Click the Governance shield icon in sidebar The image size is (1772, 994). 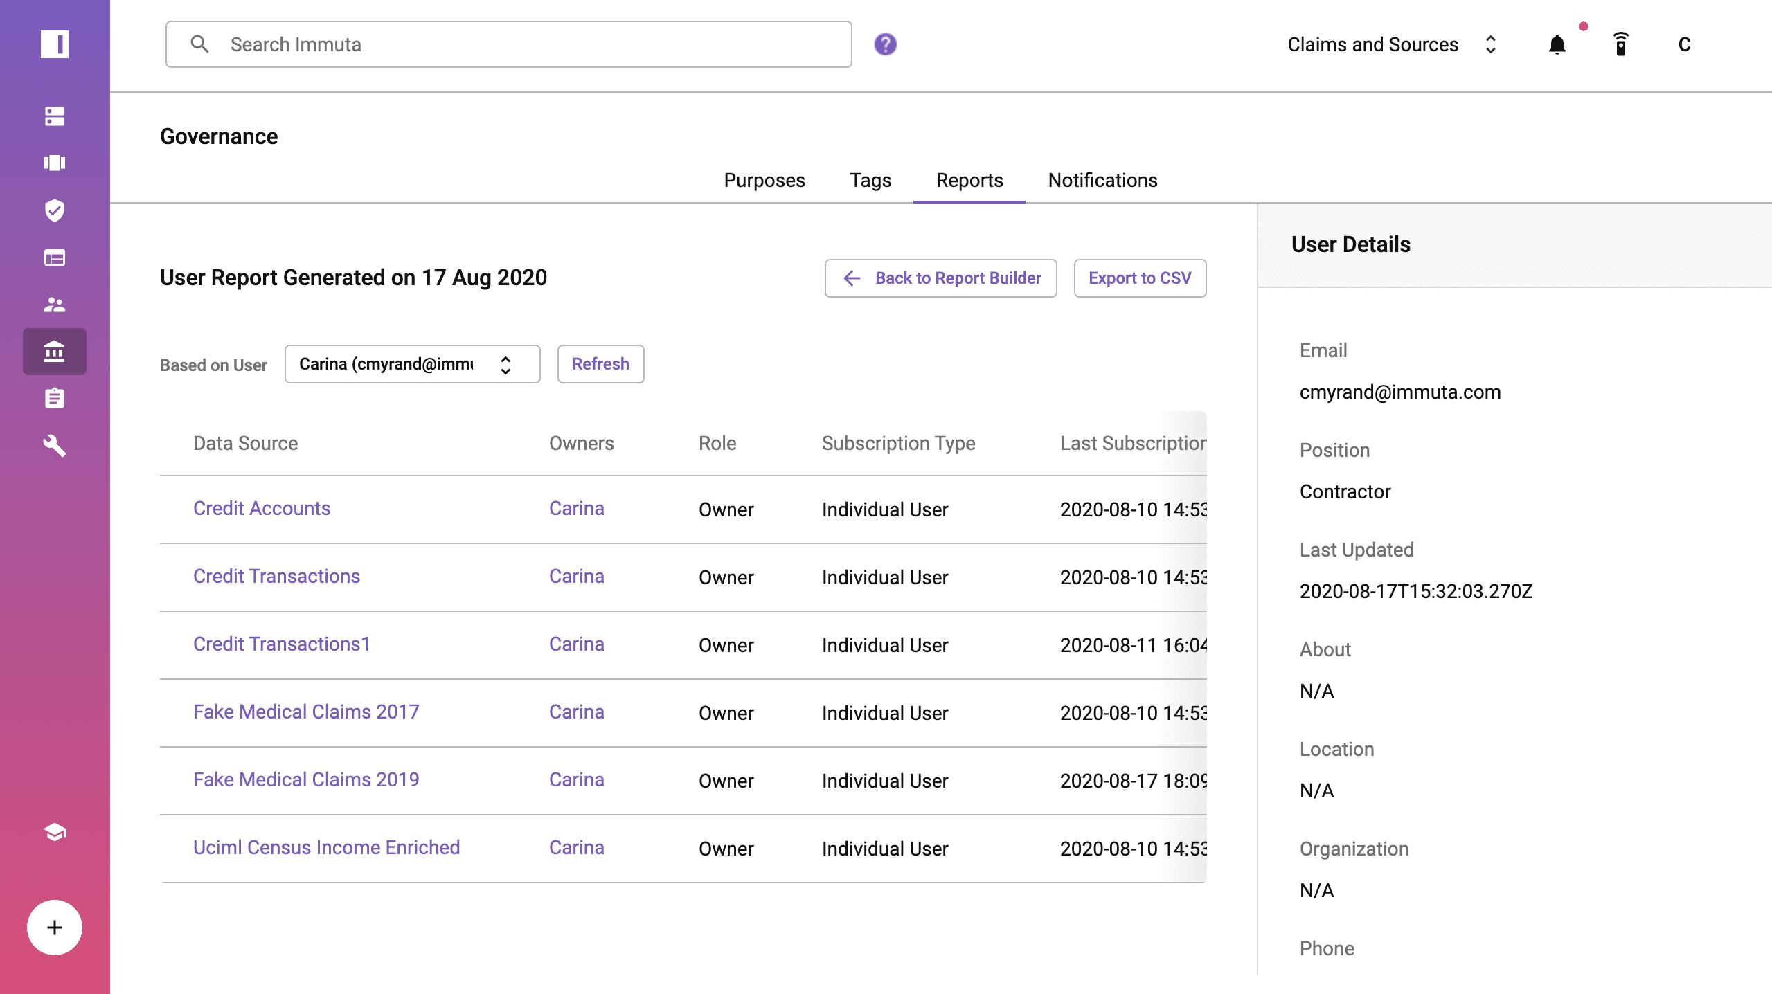point(55,210)
